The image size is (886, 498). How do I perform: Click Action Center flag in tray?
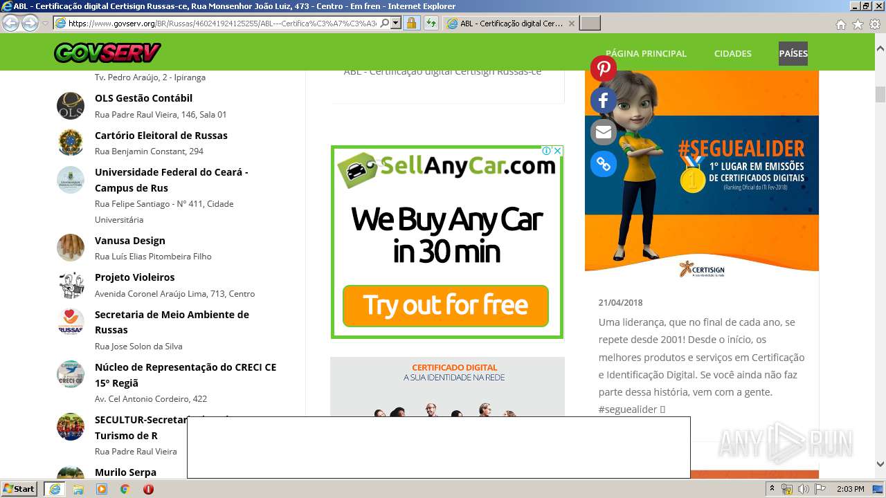[x=820, y=489]
